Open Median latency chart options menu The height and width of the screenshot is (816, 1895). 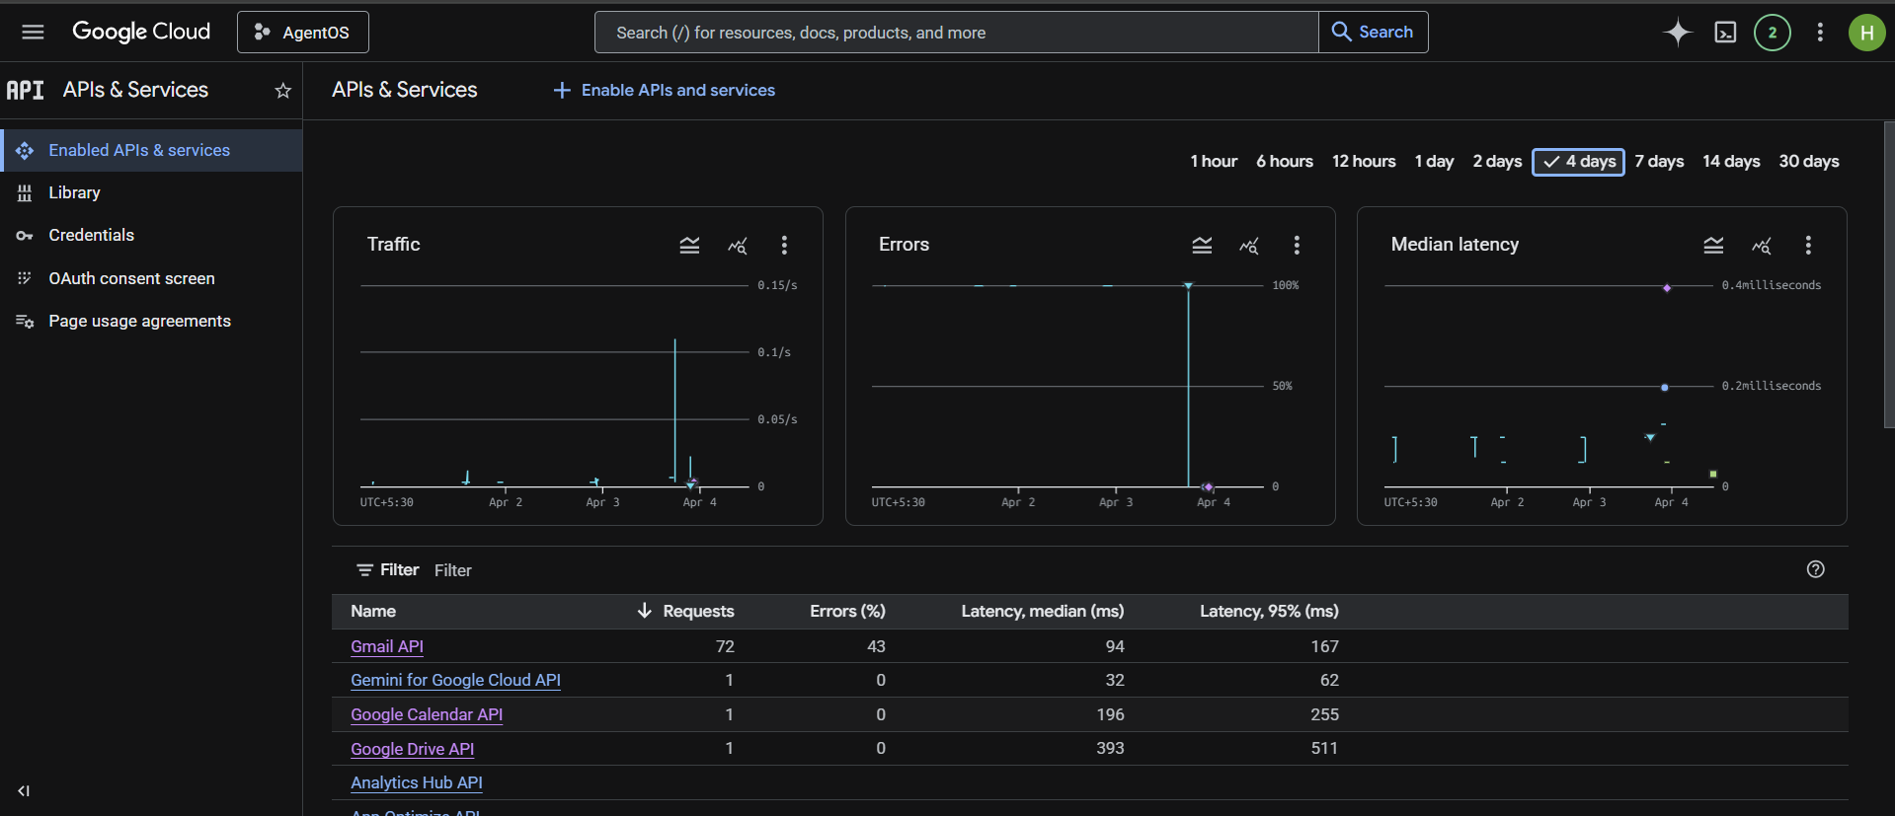pyautogui.click(x=1808, y=245)
